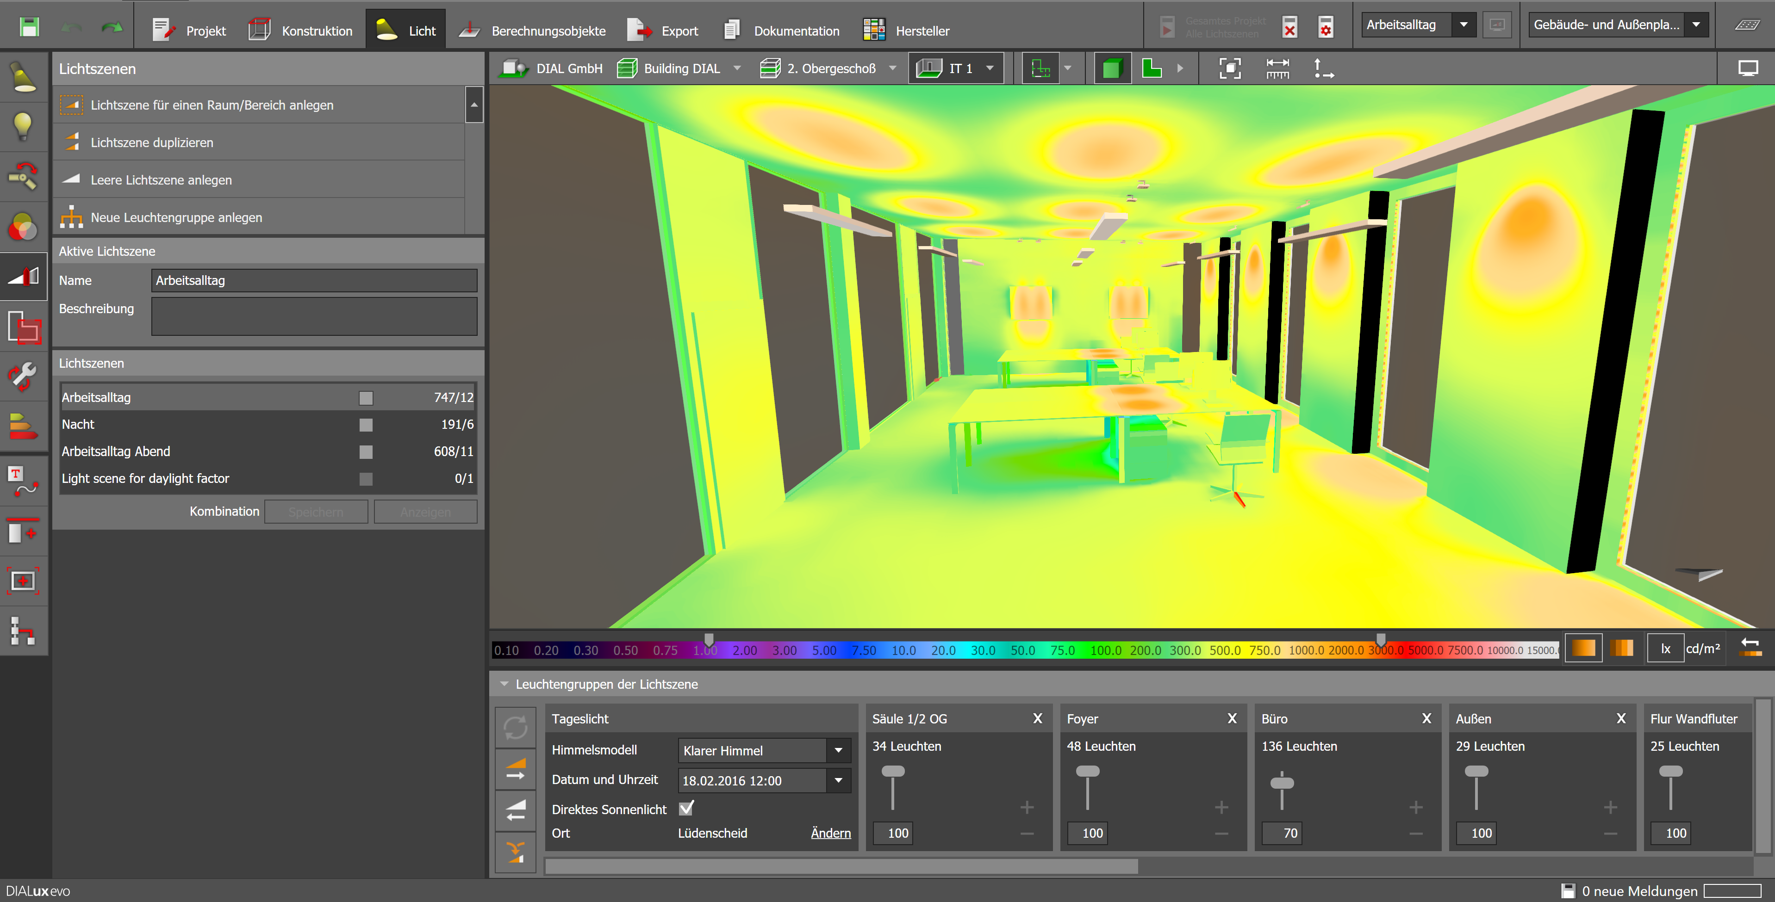The height and width of the screenshot is (902, 1775).
Task: Open the Arbeitsalltag scene selector at top
Action: click(1463, 25)
